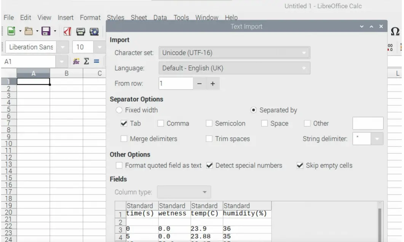This screenshot has height=242, width=404.
Task: Expand the font size dropdown arrow
Action: coord(100,47)
